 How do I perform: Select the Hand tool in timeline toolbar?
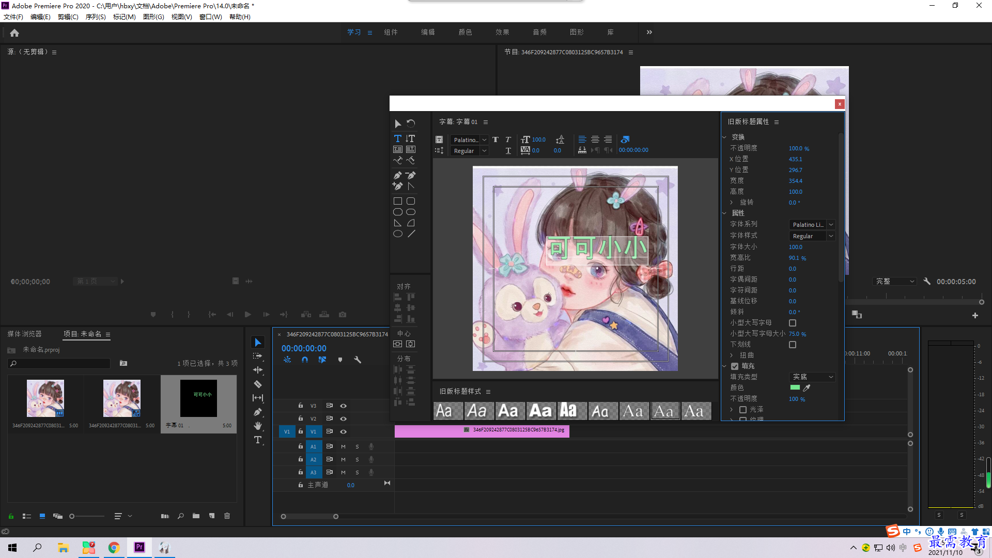(258, 426)
